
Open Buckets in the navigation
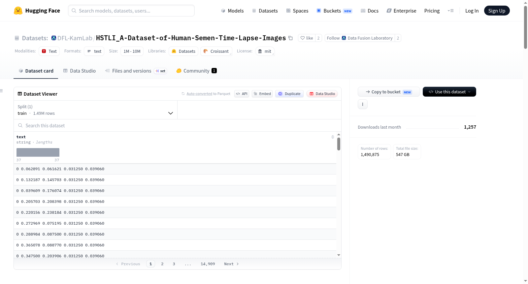pos(334,11)
